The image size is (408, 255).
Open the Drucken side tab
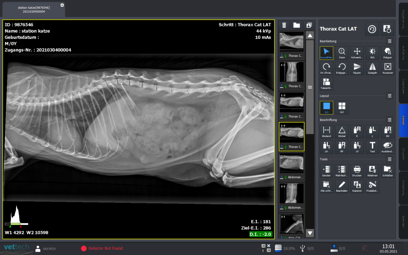(403, 154)
